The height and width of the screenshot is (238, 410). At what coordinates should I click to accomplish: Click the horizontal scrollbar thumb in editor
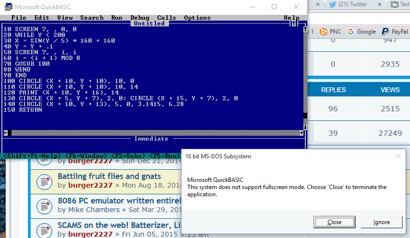pyautogui.click(x=10, y=133)
